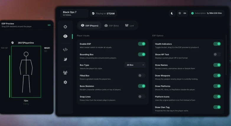
Task: Enable Show HP Text toggle
Action: click(217, 55)
